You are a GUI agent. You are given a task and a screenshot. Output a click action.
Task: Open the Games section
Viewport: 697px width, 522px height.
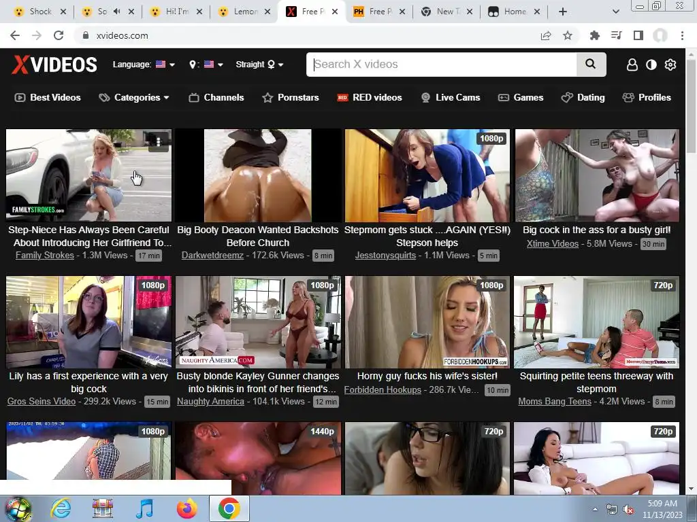point(521,98)
